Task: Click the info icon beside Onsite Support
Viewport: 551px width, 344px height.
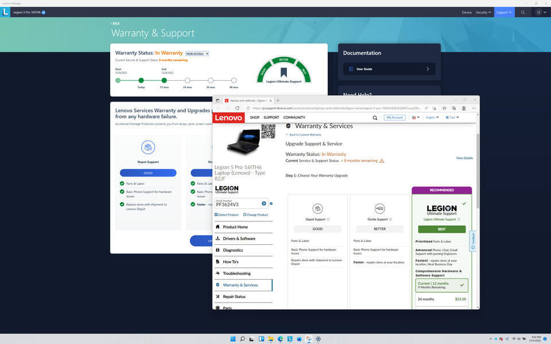Action: [x=390, y=220]
